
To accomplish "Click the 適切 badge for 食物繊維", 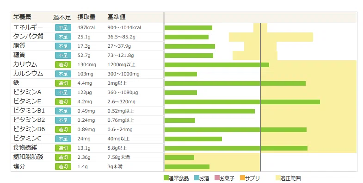I will pos(63,148).
